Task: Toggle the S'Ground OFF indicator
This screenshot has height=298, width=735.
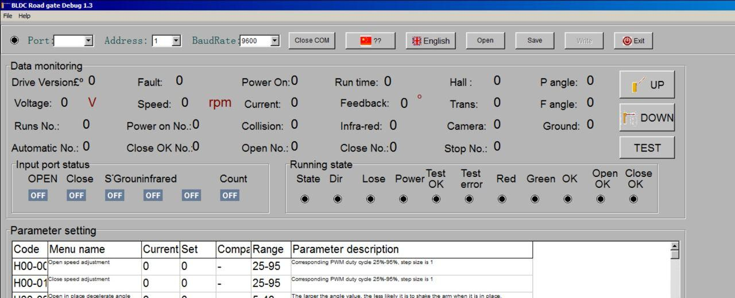Action: (x=115, y=195)
